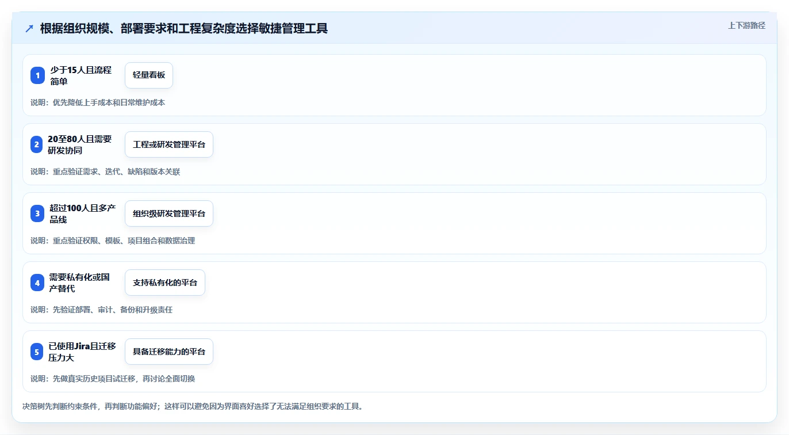The height and width of the screenshot is (435, 789).
Task: Click the 上下游路径 label
Action: pos(746,25)
